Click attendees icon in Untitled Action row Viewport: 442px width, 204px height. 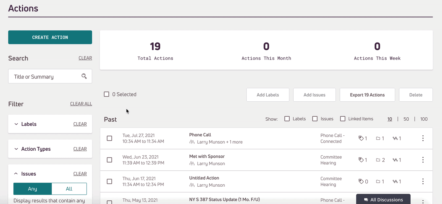click(192, 185)
